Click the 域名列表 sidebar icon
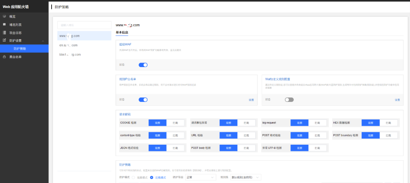The height and width of the screenshot is (183, 410). [4, 25]
